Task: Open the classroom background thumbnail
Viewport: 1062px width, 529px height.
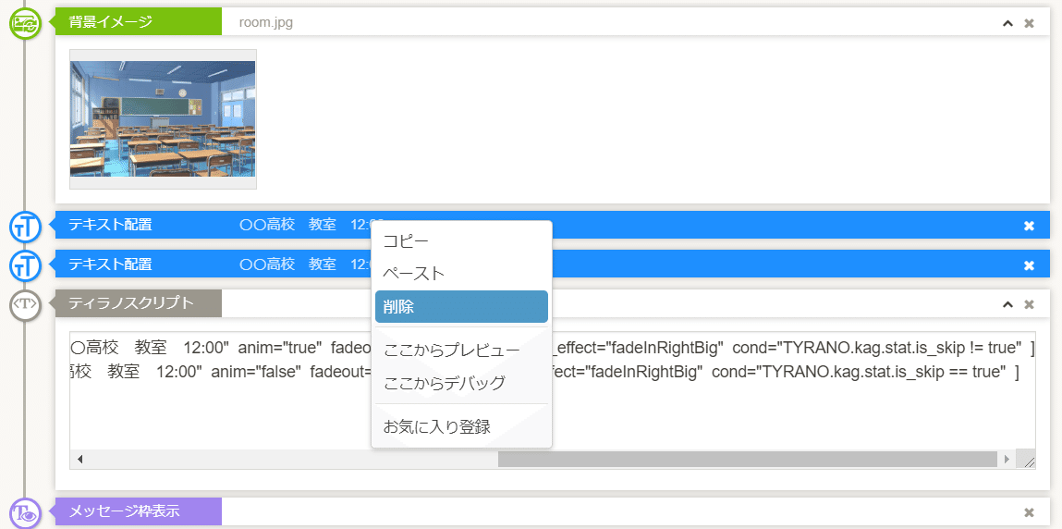Action: (163, 118)
